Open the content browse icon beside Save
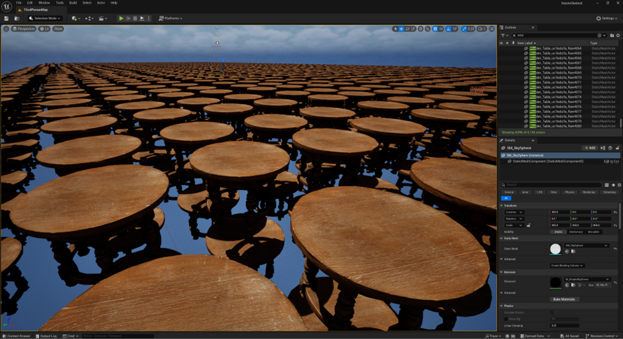This screenshot has width=623, height=339. pyautogui.click(x=17, y=19)
